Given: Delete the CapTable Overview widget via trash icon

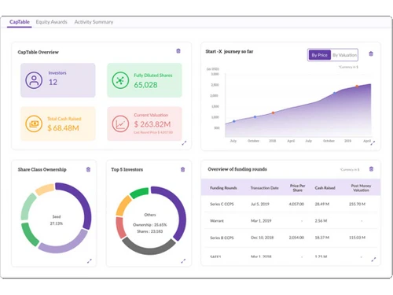Looking at the screenshot, I should coord(178,51).
